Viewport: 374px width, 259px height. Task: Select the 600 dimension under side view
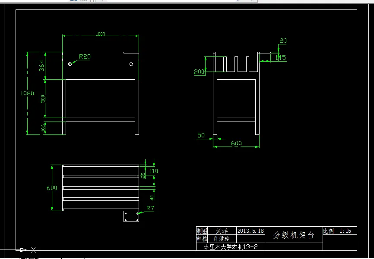click(236, 143)
